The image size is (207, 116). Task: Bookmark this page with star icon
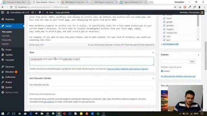(x=175, y=7)
